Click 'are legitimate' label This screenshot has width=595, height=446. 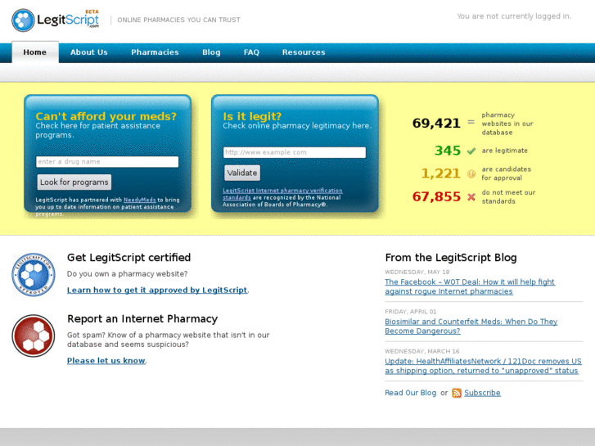point(505,151)
